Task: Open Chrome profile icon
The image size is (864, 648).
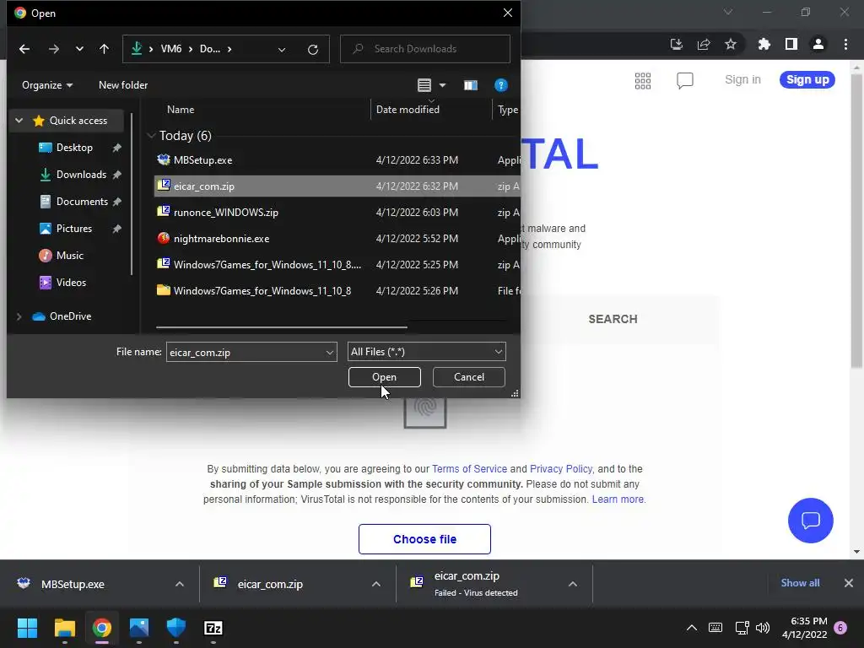Action: click(818, 44)
